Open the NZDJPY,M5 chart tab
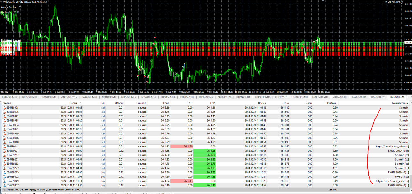Viewport: 412px width, 194px height. click(225, 97)
